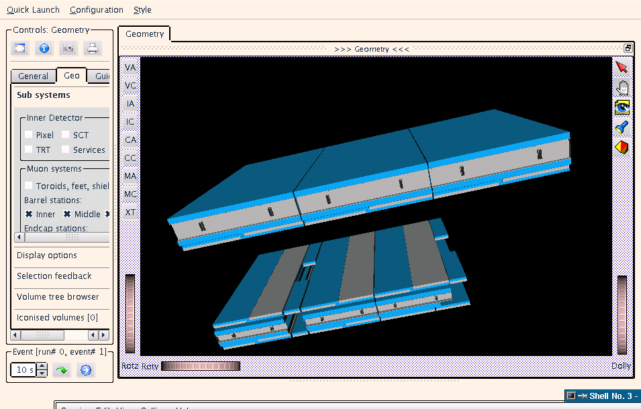Uncheck the Inner barrel station
The height and width of the screenshot is (409, 641).
point(29,214)
